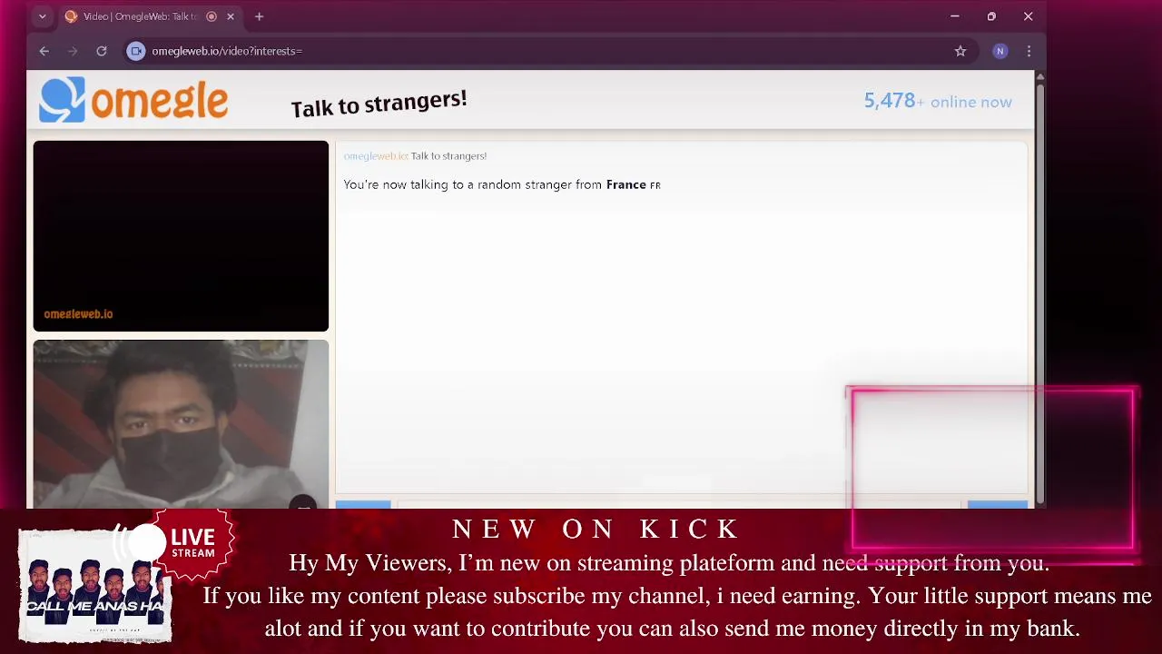This screenshot has width=1162, height=654.
Task: Click the omegleweb.io link in chat log
Action: point(376,156)
